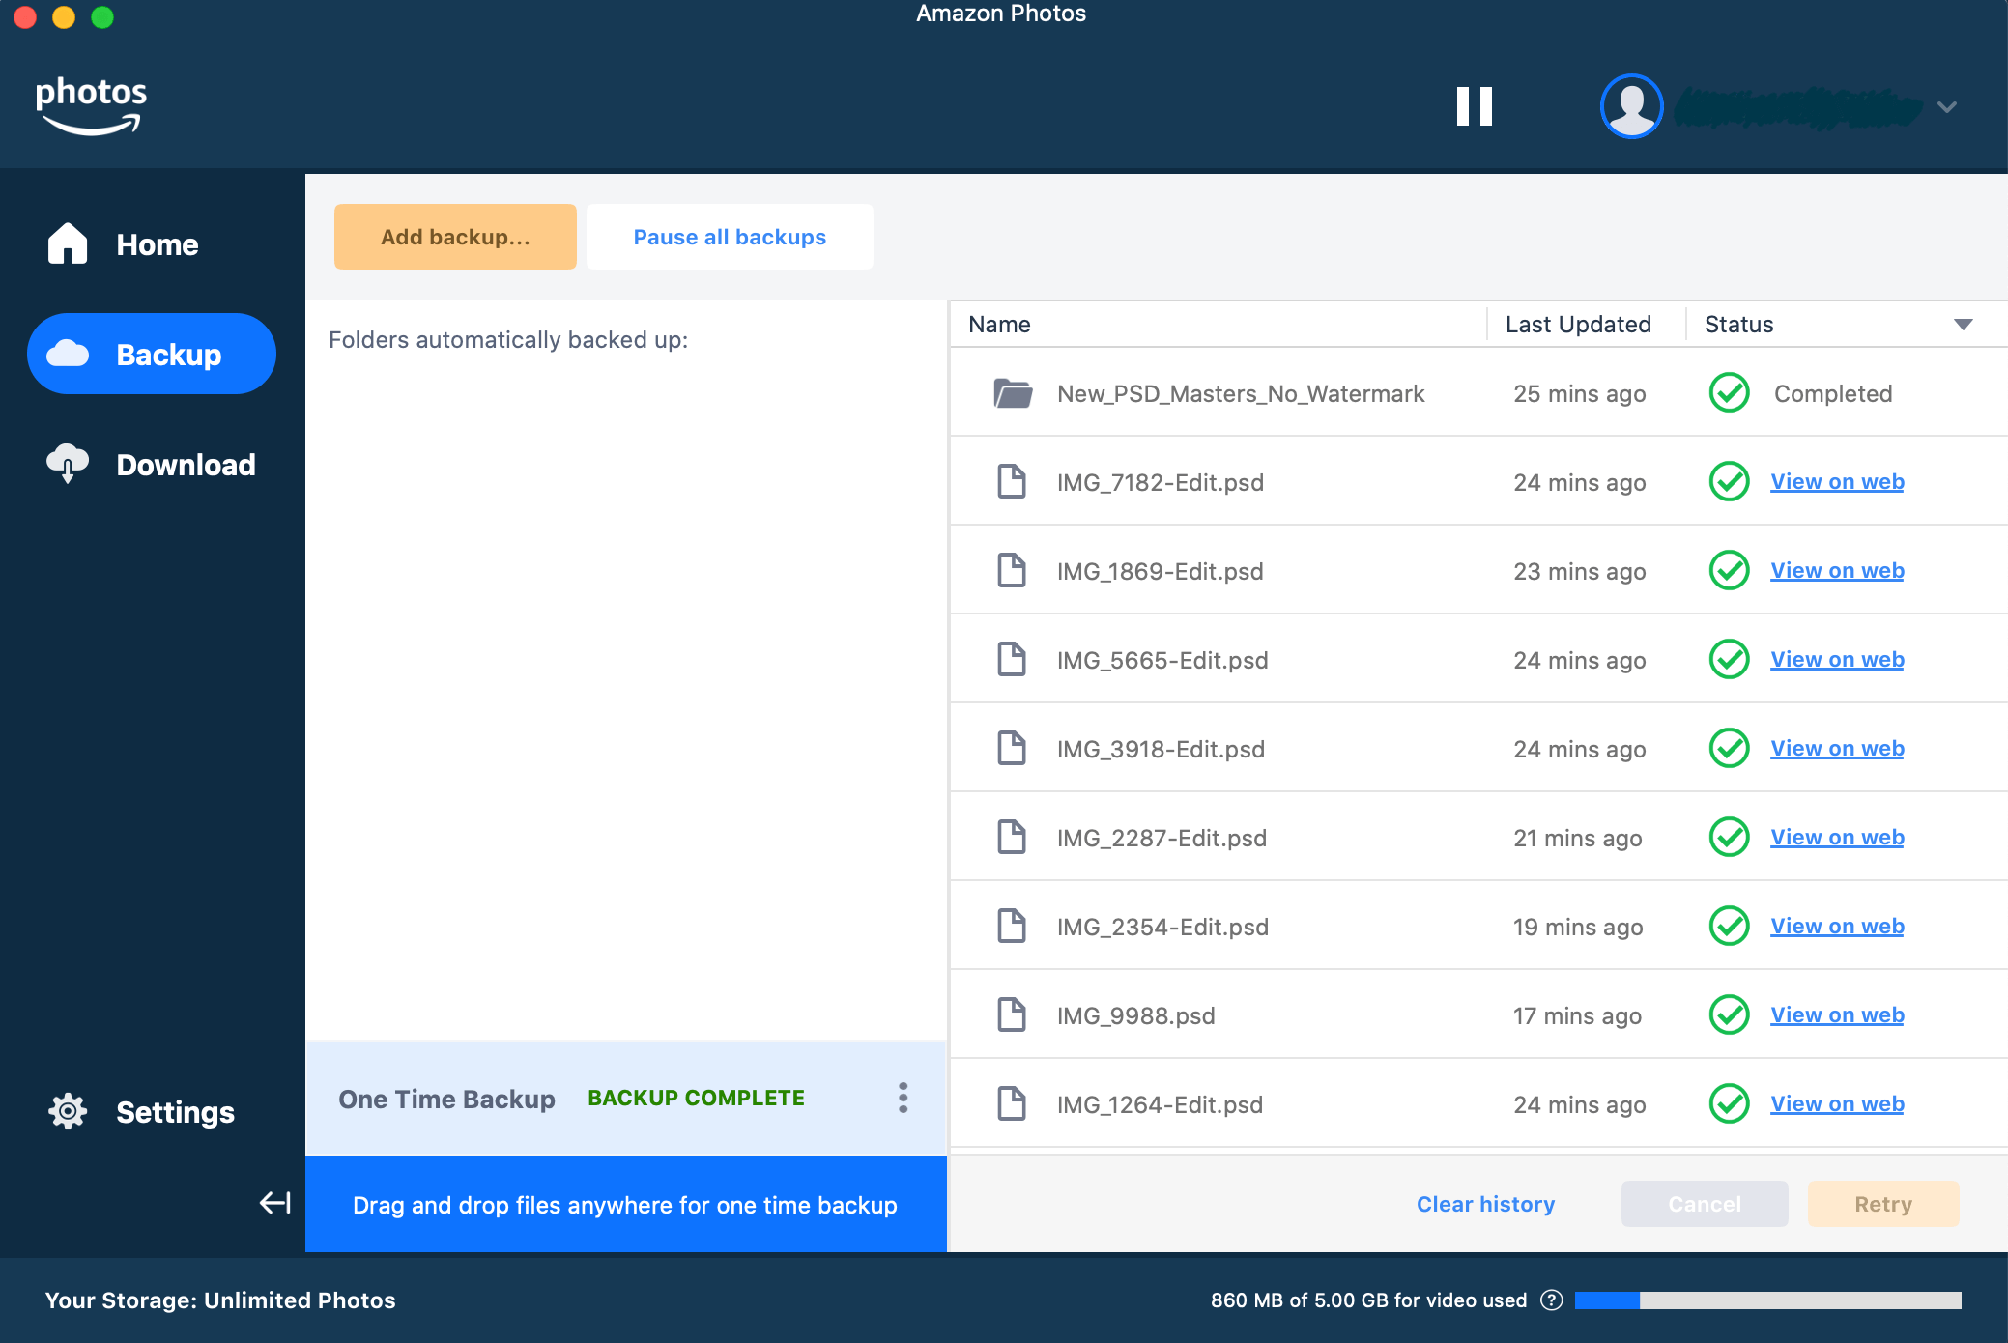
Task: Click the Backup cloud icon
Action: 68,354
